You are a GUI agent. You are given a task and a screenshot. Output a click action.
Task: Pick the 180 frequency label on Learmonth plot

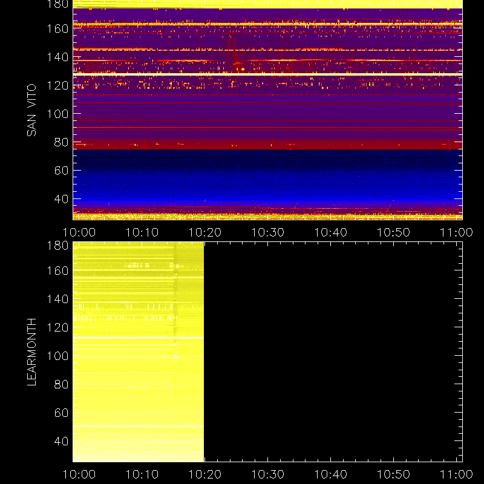pyautogui.click(x=57, y=246)
